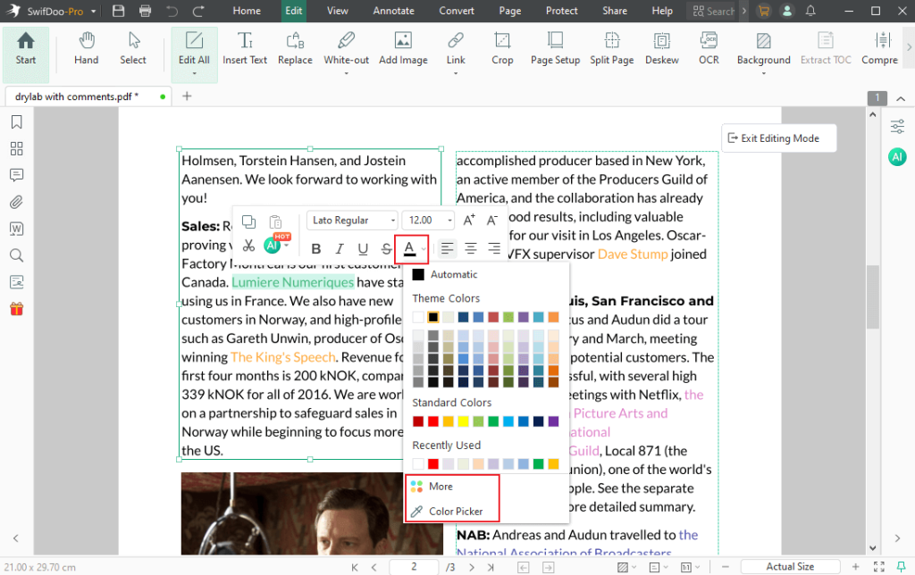Open the Protect menu
Viewport: 915px width, 575px height.
coord(561,11)
